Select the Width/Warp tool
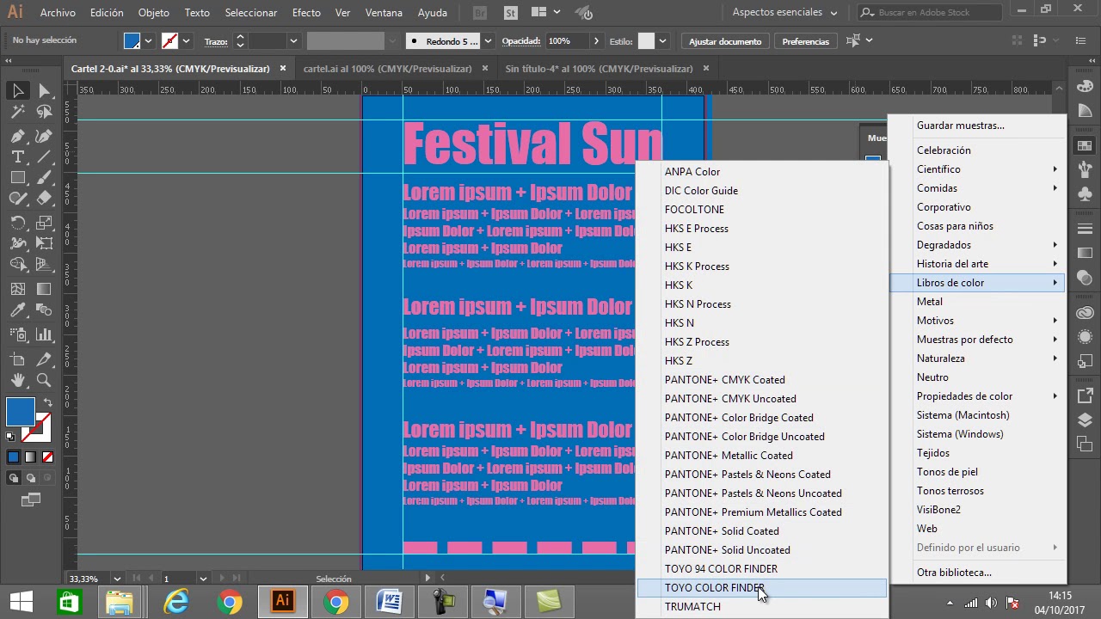This screenshot has width=1101, height=619. (x=18, y=243)
